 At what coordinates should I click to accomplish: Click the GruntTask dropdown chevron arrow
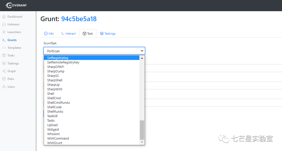(x=142, y=51)
